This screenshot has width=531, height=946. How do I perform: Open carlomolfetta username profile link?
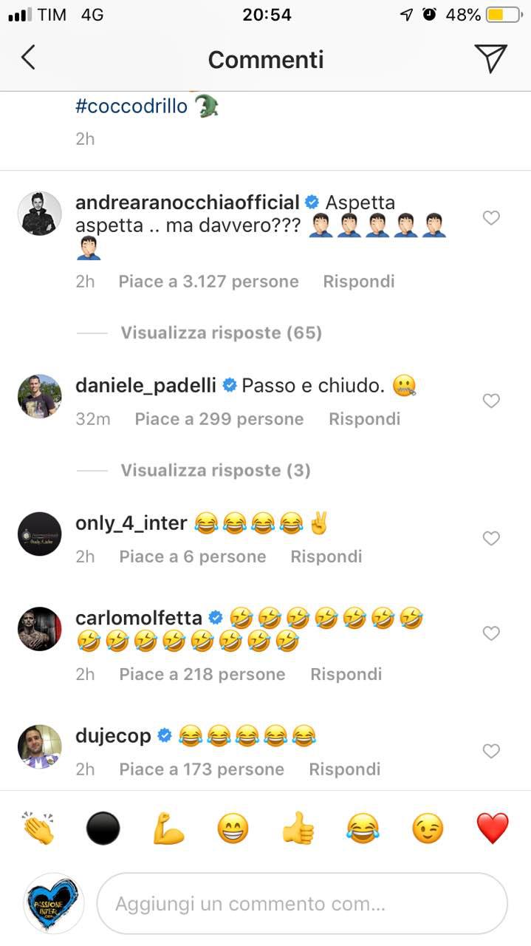[140, 618]
